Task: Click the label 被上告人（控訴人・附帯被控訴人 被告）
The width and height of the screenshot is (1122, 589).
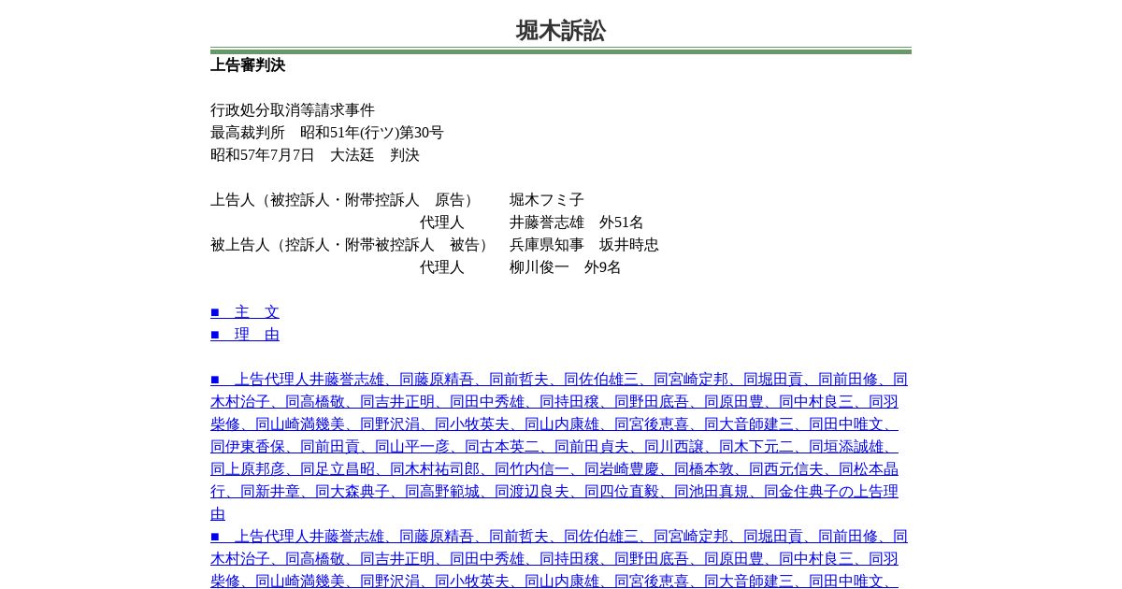Action: click(x=352, y=245)
